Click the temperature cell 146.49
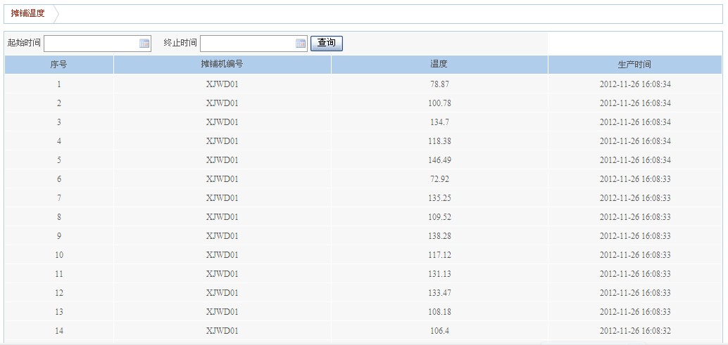This screenshot has height=345, width=728. tap(439, 160)
